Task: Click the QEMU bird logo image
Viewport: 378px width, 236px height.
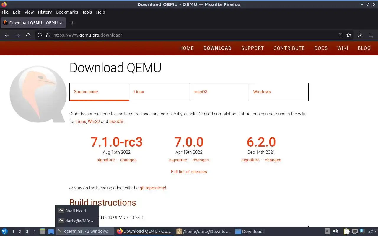Action: [x=38, y=94]
